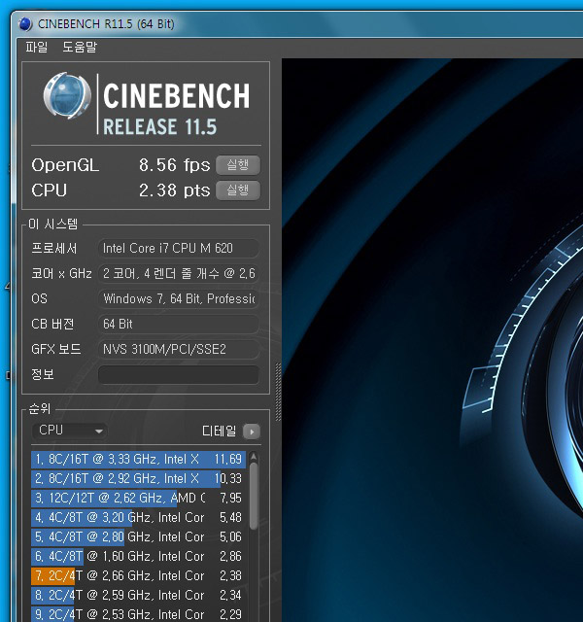Click the OpenGL score 8.56 fps
Screen dimensions: 583x622
coord(174,165)
